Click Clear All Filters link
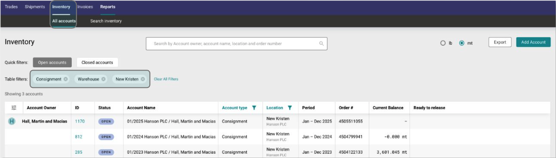 166,79
